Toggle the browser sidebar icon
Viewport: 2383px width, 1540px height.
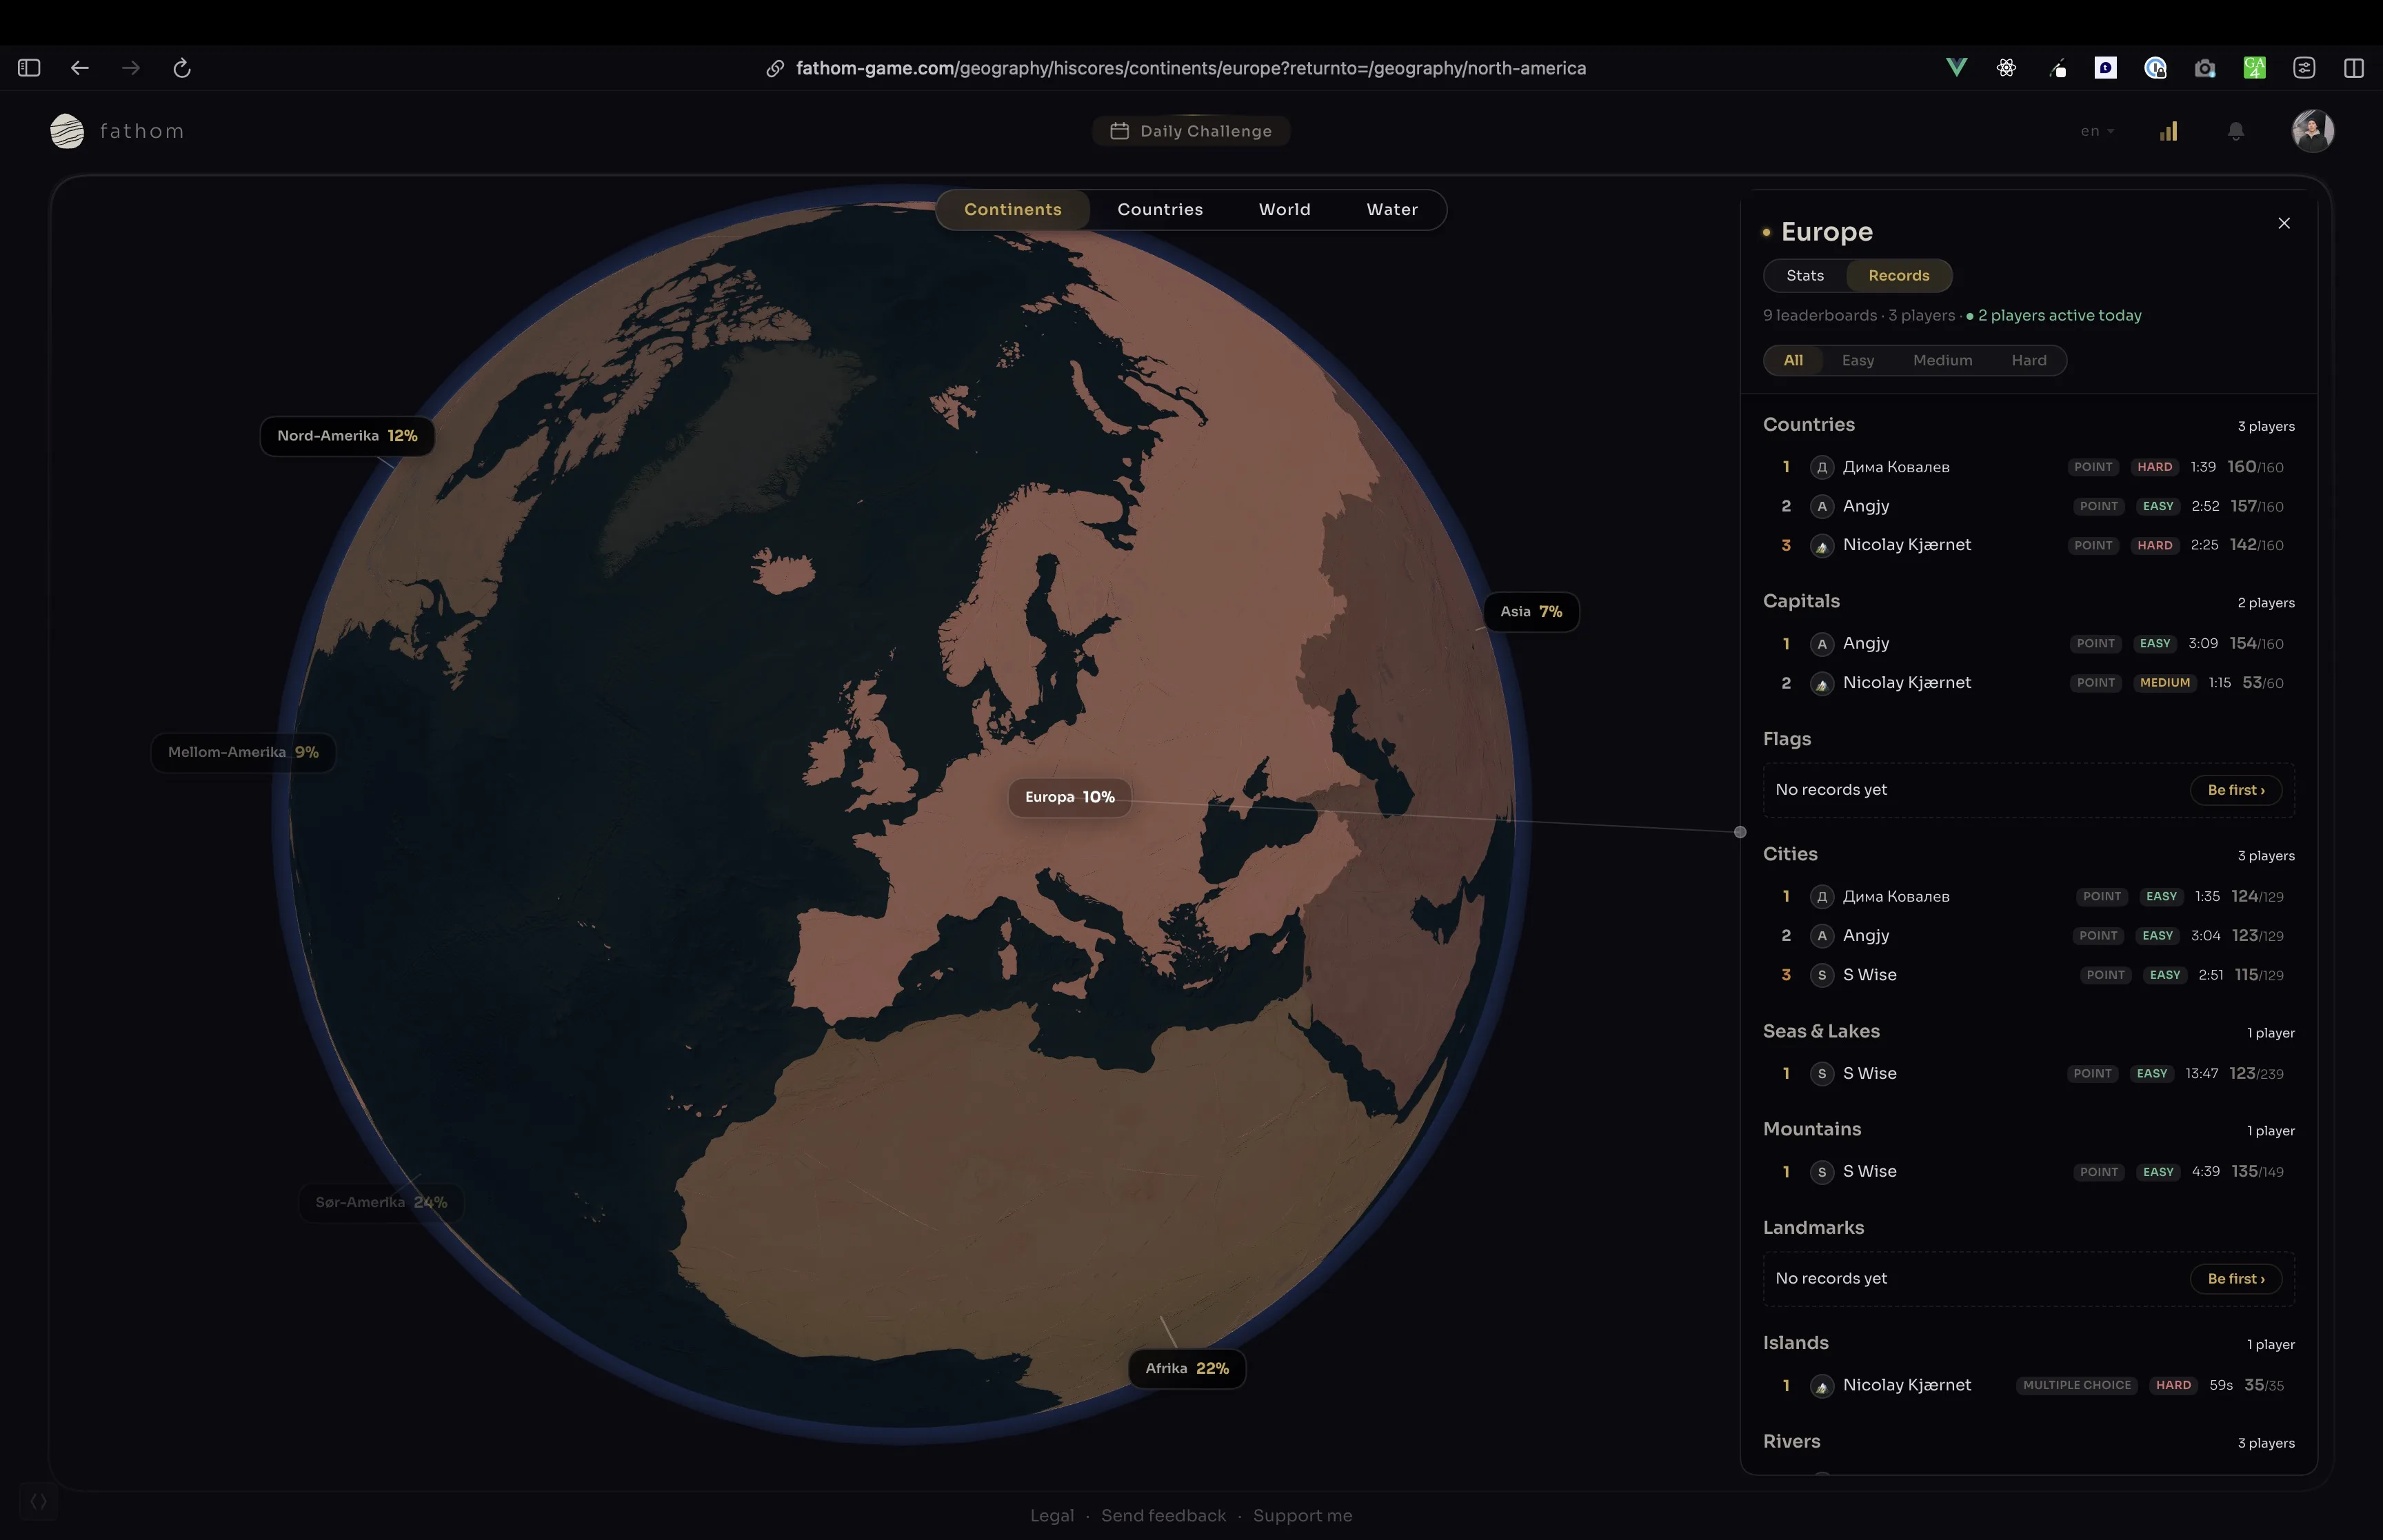29,68
